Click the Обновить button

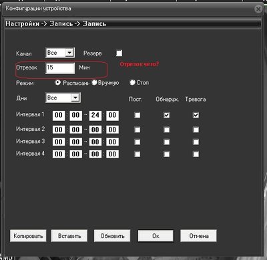pos(112,236)
